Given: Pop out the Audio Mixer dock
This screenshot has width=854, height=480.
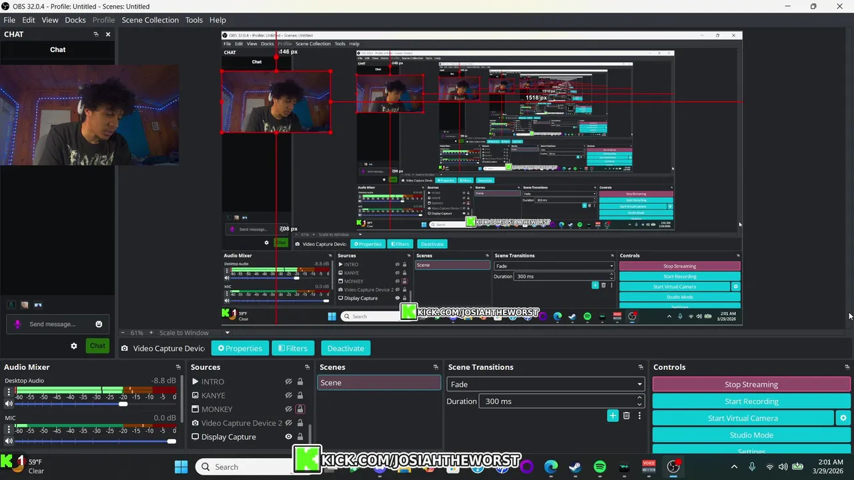Looking at the screenshot, I should point(178,367).
